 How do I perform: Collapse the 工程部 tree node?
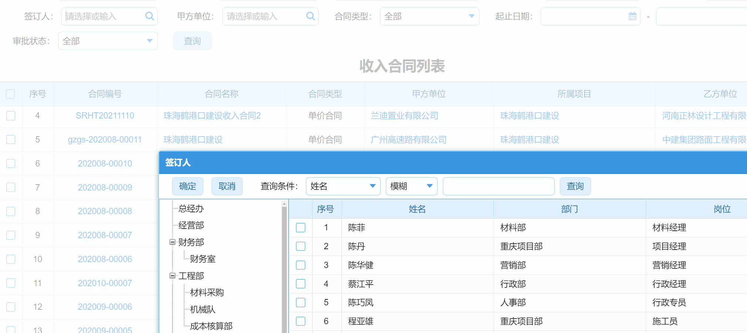pyautogui.click(x=172, y=276)
